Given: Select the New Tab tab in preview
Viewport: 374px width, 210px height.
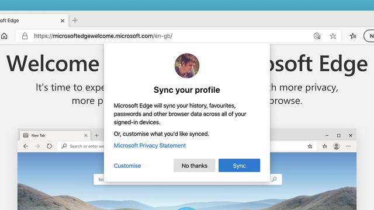Looking at the screenshot, I should 55,135.
